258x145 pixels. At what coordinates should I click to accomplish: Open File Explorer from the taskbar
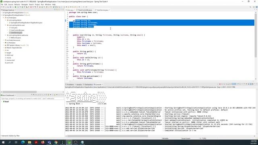point(29,142)
